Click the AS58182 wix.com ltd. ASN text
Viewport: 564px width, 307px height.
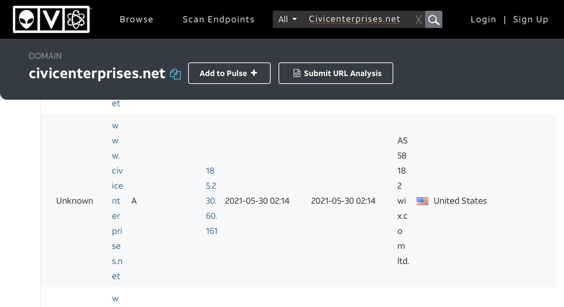pyautogui.click(x=402, y=201)
